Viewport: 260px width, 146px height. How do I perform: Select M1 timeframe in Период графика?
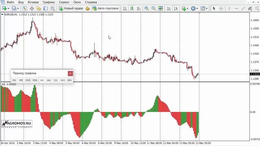pos(14,80)
